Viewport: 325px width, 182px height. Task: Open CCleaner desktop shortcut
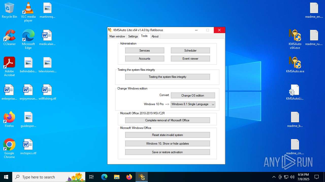[9, 38]
